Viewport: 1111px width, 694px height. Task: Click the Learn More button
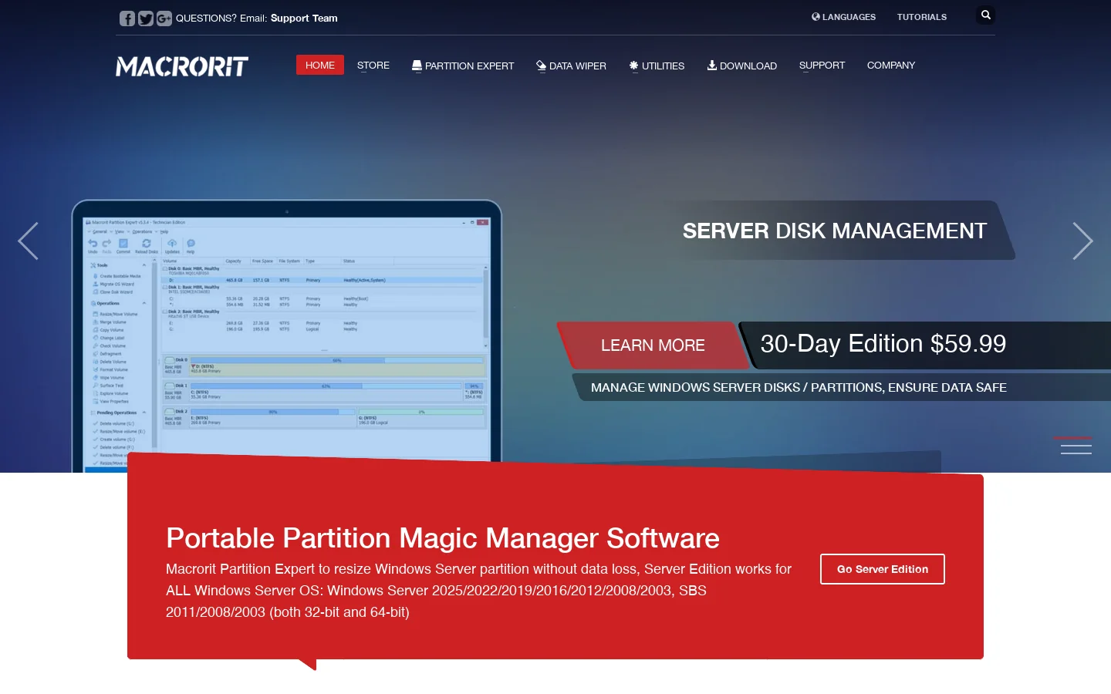point(653,345)
